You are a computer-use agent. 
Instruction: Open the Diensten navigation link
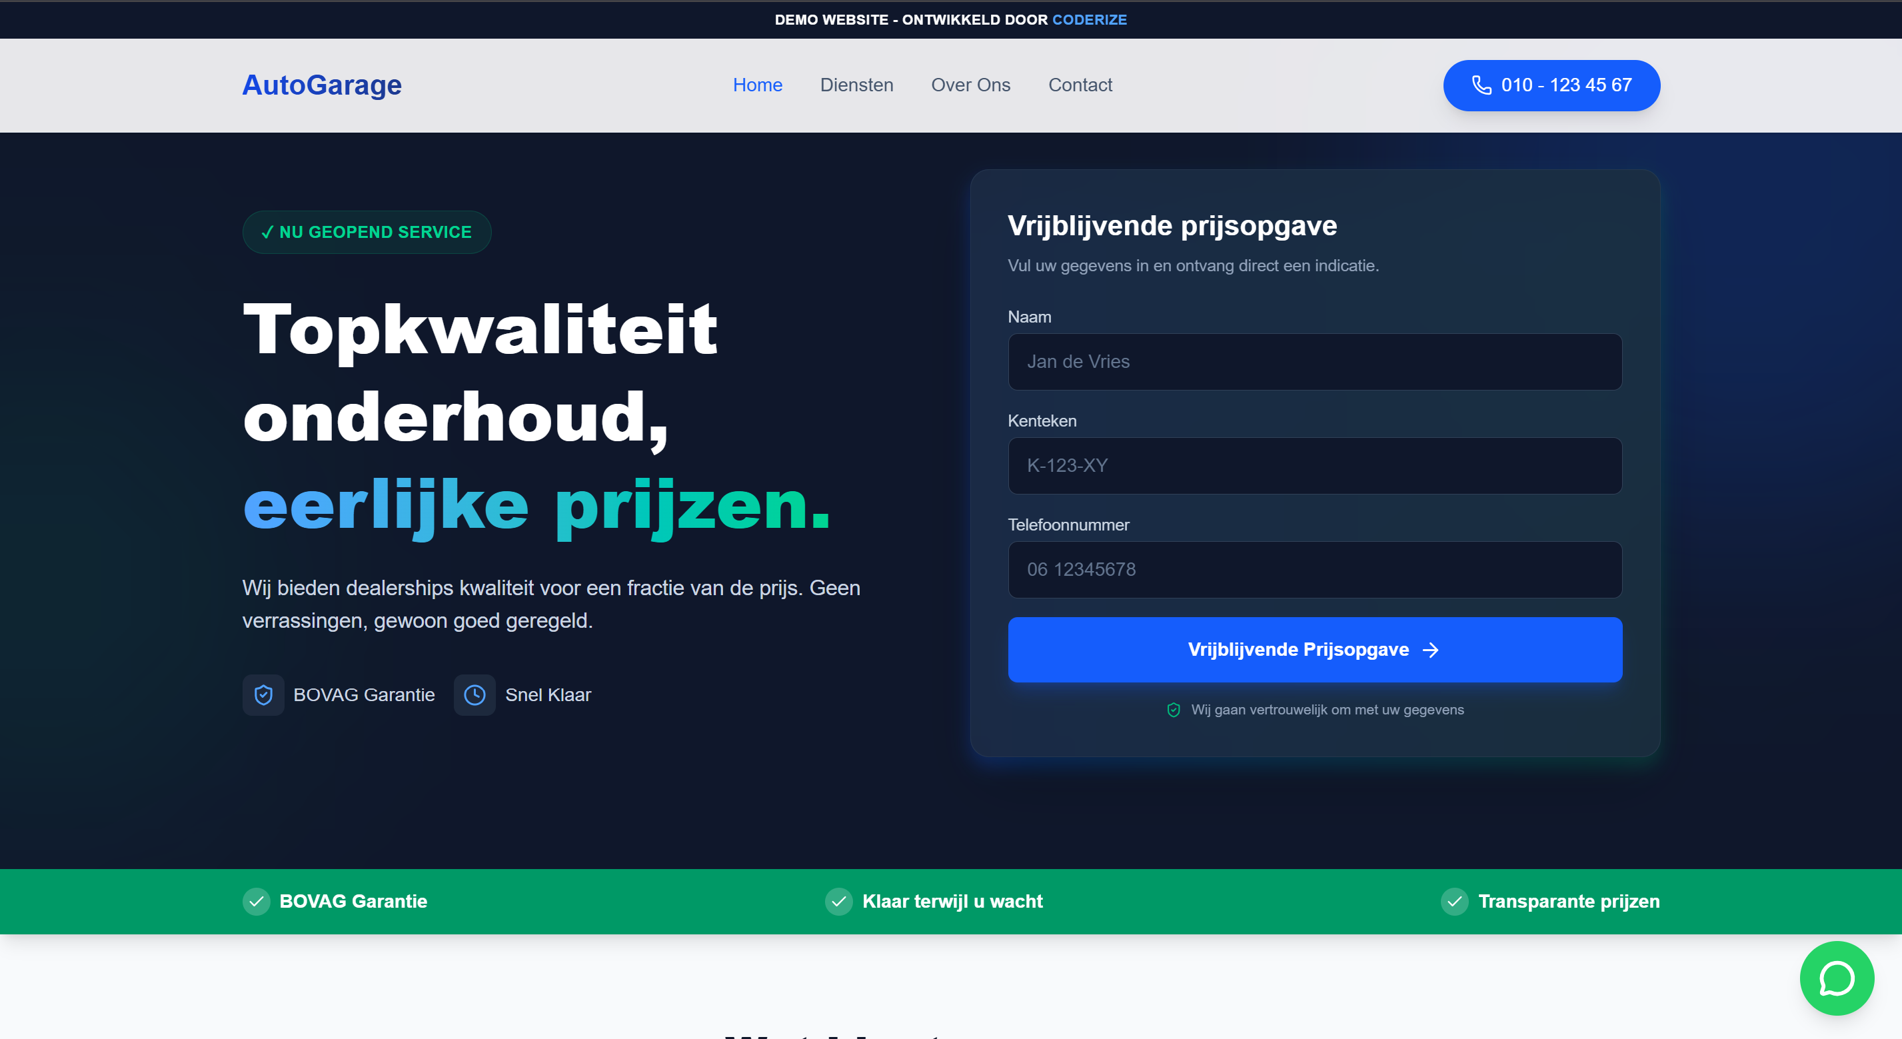coord(856,85)
